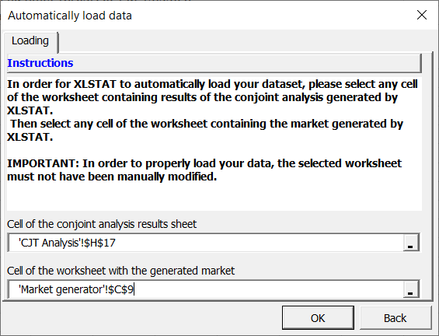Collapse dialog via CJT Analysis range selector icon

pyautogui.click(x=411, y=243)
